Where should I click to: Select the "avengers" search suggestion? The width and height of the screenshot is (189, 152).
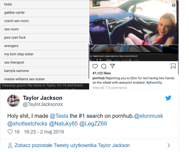(11, 46)
